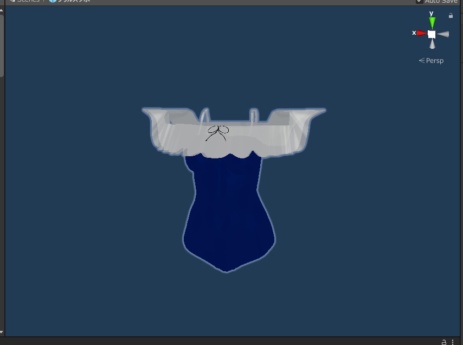Click the red X-axis cone on the scene gizmo
The width and height of the screenshot is (463, 345).
420,33
